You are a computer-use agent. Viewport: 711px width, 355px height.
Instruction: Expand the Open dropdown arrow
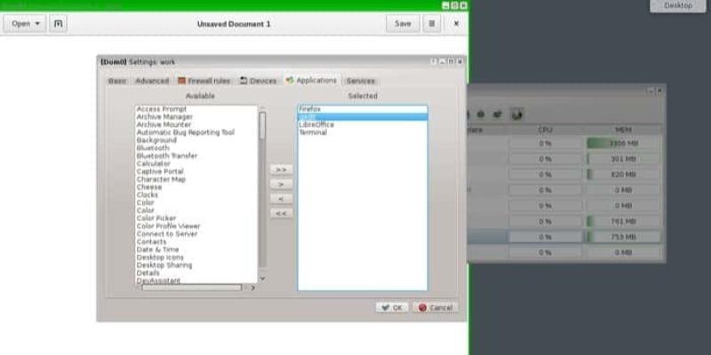coord(37,24)
